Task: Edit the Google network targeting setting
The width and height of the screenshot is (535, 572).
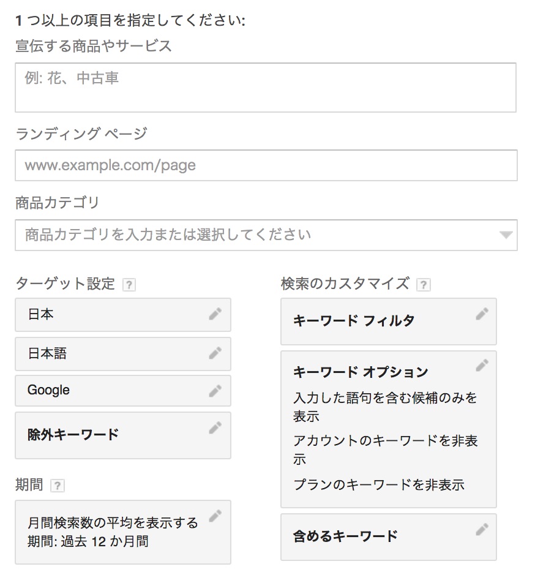Action: point(214,390)
